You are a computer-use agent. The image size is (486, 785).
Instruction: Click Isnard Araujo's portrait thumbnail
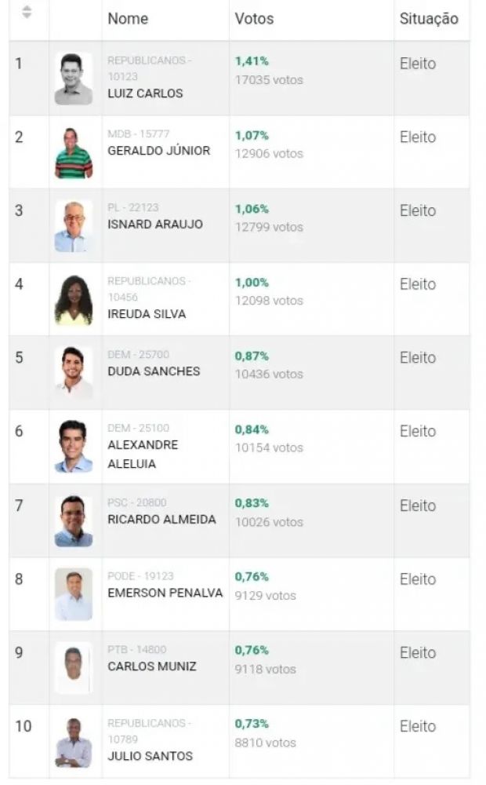74,226
